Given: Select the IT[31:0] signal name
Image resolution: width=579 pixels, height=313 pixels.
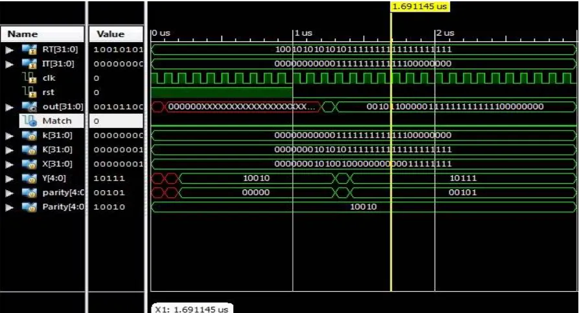Looking at the screenshot, I should (58, 64).
